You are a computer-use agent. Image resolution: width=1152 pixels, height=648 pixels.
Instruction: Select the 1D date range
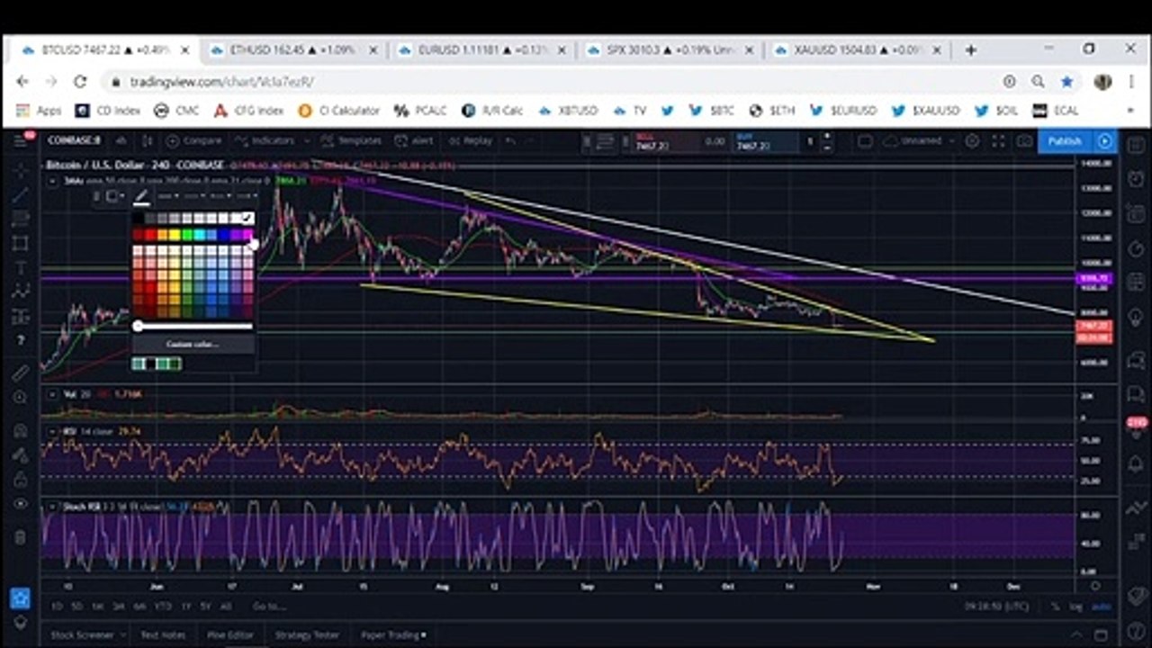click(x=57, y=607)
